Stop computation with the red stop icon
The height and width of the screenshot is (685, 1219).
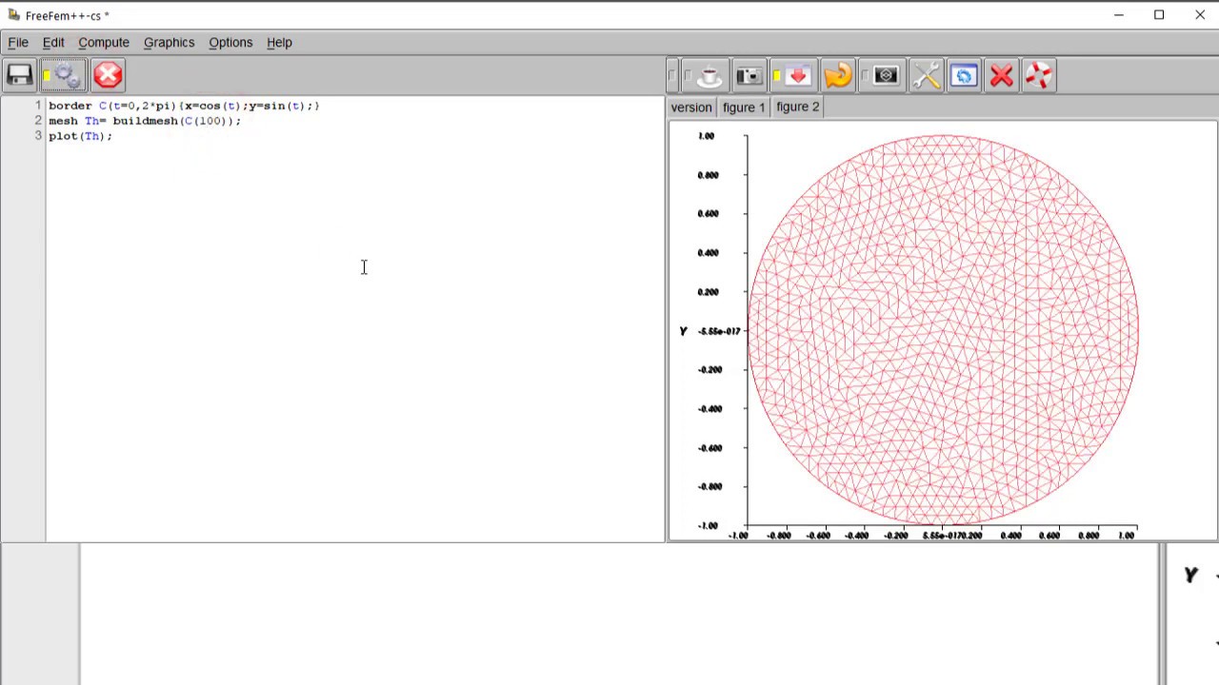click(108, 75)
